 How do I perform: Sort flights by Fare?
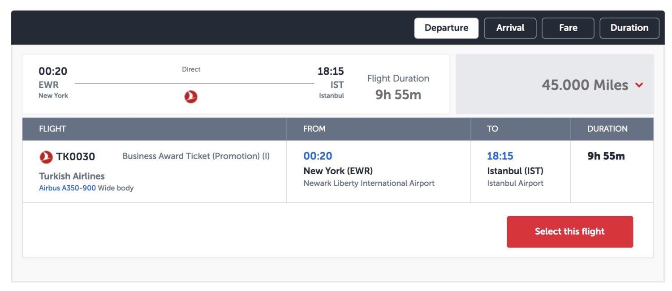click(x=568, y=28)
